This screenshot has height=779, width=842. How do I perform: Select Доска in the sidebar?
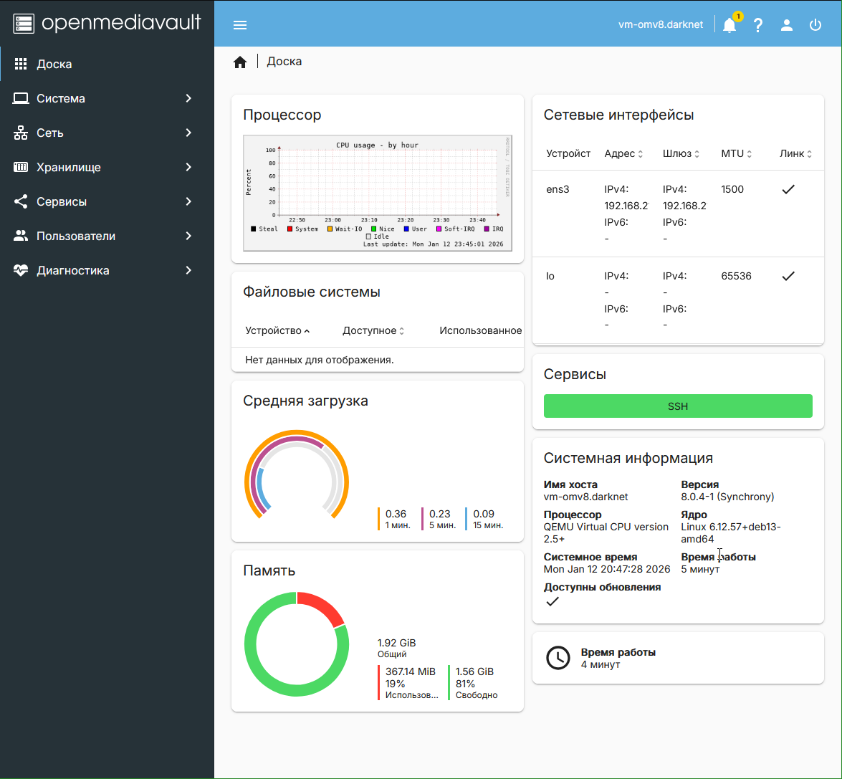(54, 64)
